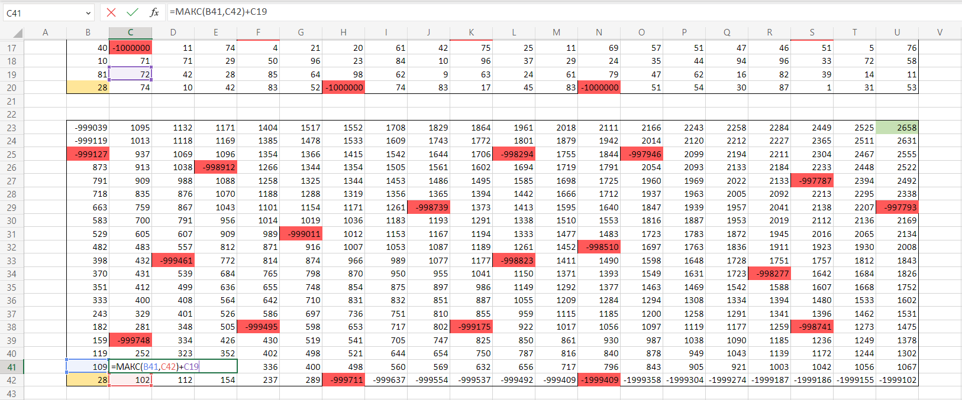
Task: Click cell C19 containing 72
Action: click(130, 74)
